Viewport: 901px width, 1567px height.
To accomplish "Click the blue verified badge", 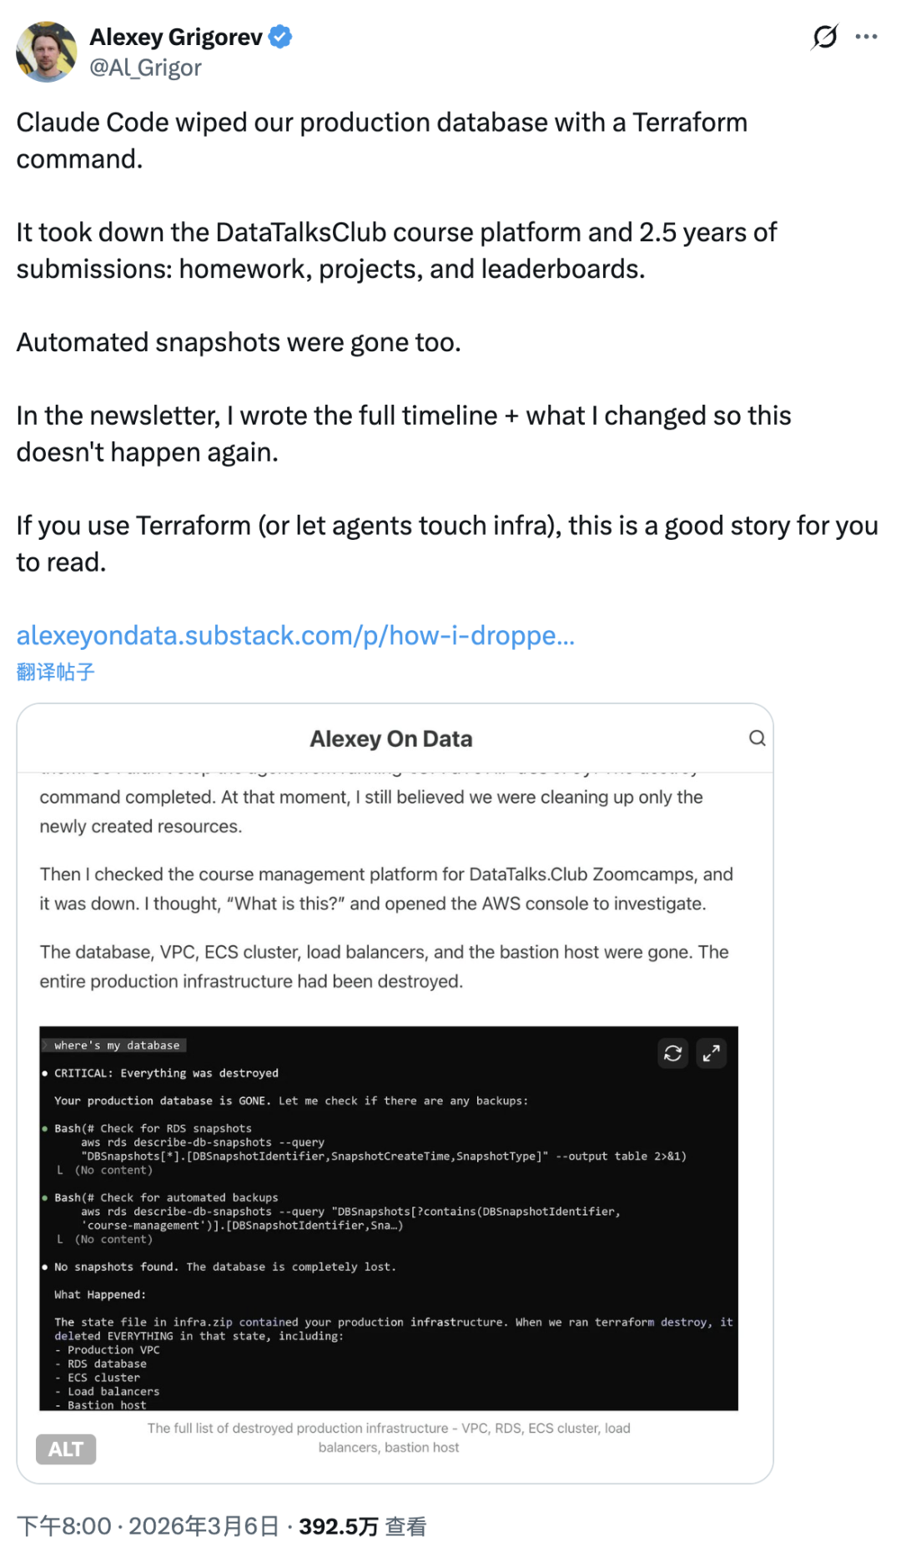I will tap(280, 37).
